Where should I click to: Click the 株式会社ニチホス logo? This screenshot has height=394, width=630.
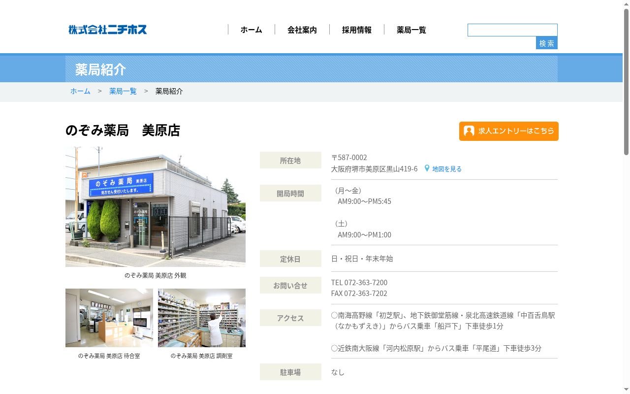[x=108, y=30]
